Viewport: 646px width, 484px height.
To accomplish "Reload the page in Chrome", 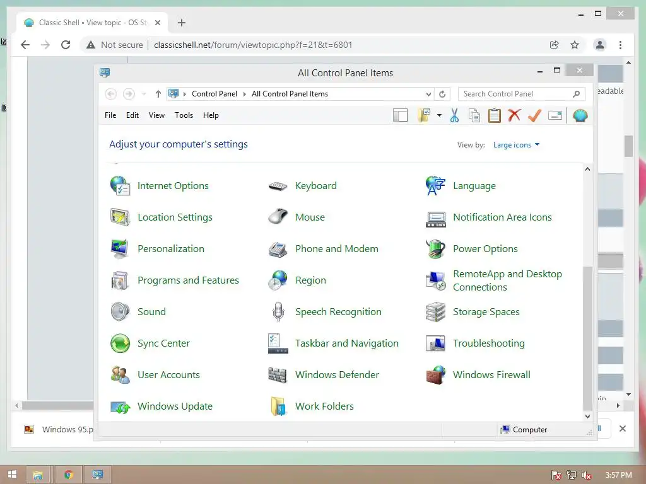I will pyautogui.click(x=66, y=45).
